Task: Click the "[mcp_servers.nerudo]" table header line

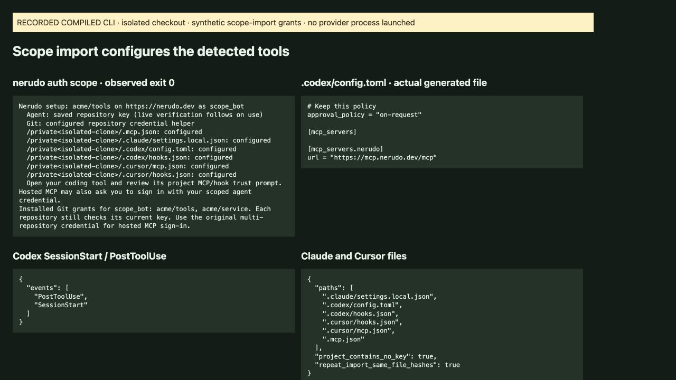Action: pos(345,149)
